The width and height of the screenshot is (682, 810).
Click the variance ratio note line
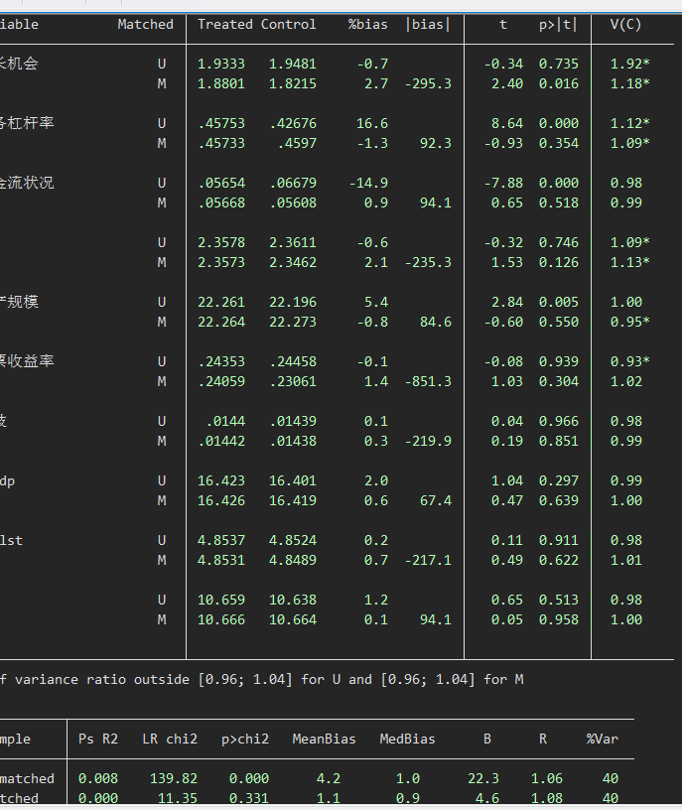[x=261, y=680]
